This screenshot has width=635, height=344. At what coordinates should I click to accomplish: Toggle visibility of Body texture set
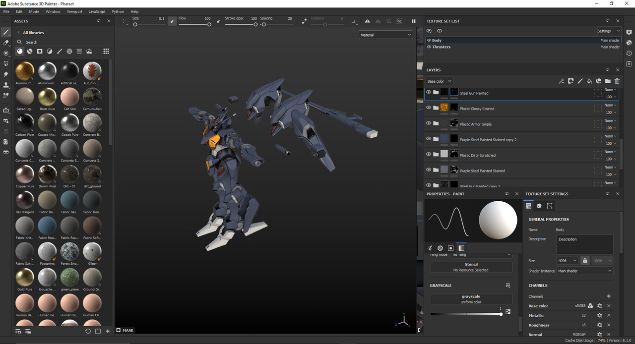[x=429, y=40]
